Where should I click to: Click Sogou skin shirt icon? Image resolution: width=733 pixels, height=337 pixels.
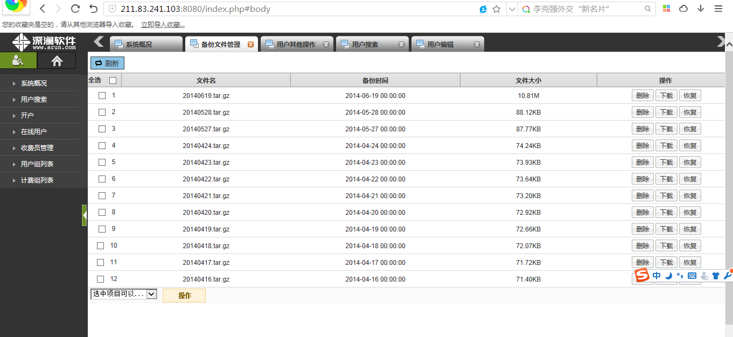pyautogui.click(x=715, y=276)
